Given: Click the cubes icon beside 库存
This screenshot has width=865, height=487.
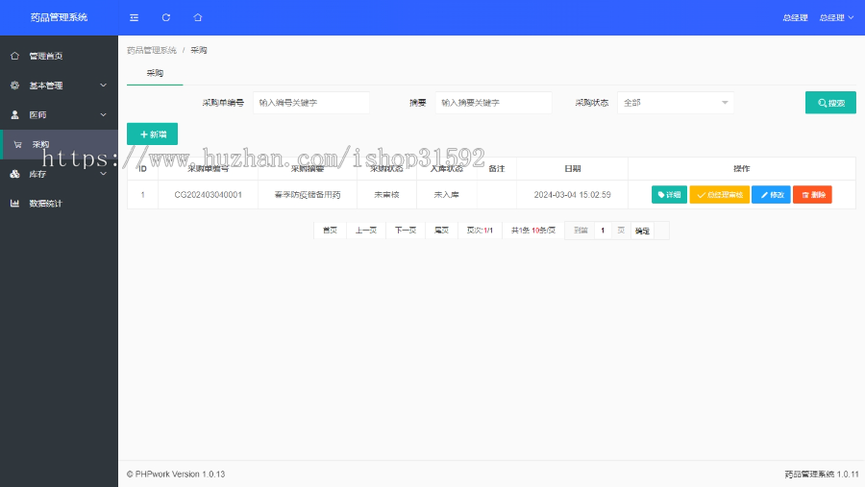Looking at the screenshot, I should point(14,174).
